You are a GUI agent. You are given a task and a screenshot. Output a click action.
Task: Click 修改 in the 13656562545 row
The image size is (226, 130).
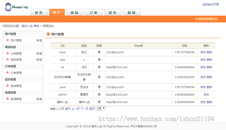click(203, 77)
